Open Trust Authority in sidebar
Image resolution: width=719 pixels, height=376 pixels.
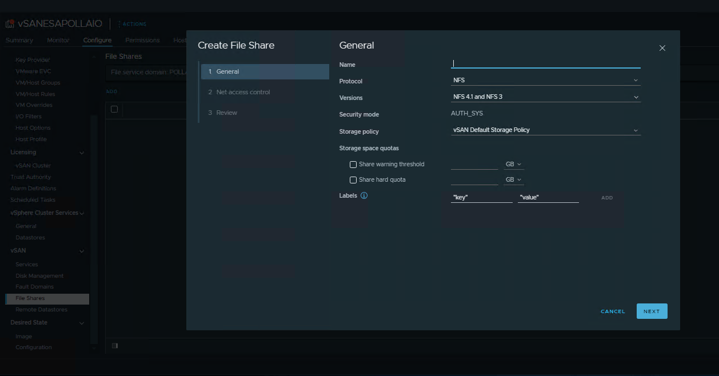point(30,177)
